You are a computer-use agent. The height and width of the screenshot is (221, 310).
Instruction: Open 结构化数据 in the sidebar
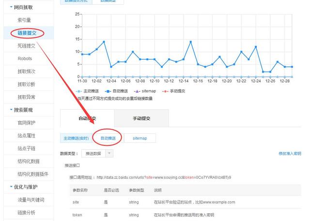click(29, 161)
